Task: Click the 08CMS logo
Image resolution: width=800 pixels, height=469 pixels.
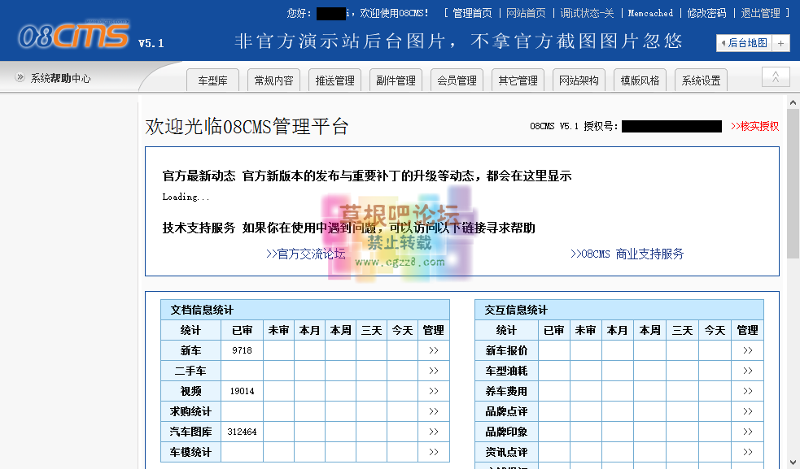Action: point(73,37)
